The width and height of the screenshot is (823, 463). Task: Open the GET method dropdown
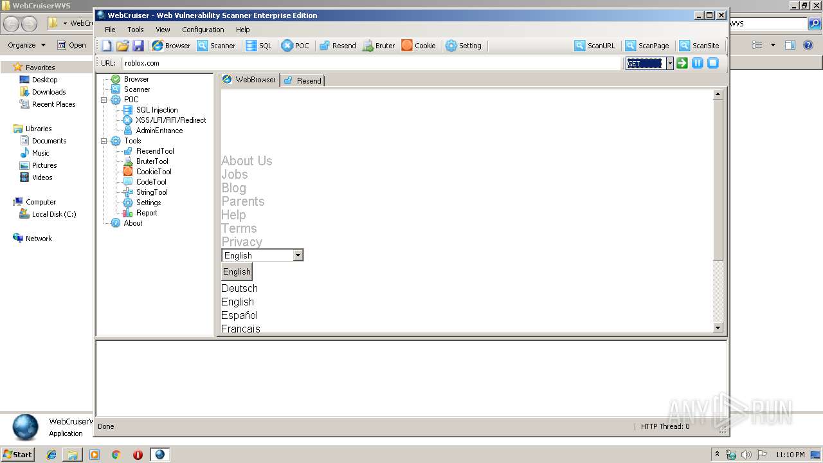tap(669, 63)
